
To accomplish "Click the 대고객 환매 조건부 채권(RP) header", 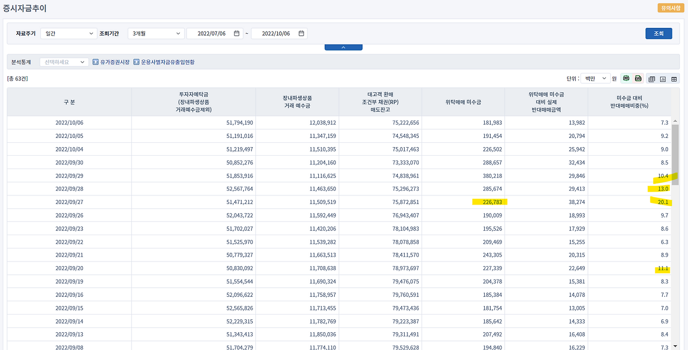I will (x=381, y=102).
